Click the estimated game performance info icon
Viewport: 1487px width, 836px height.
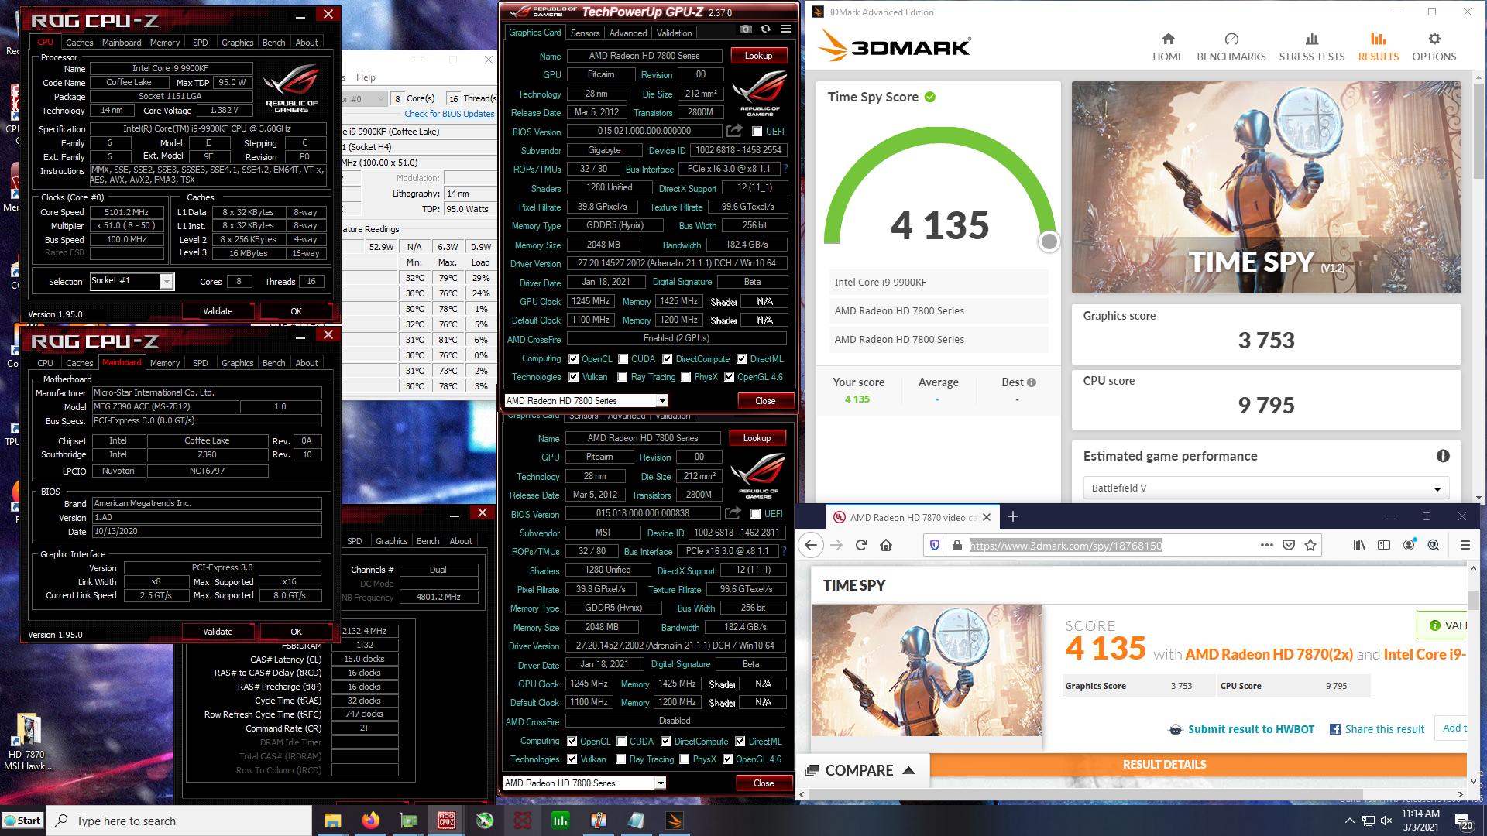1443,456
